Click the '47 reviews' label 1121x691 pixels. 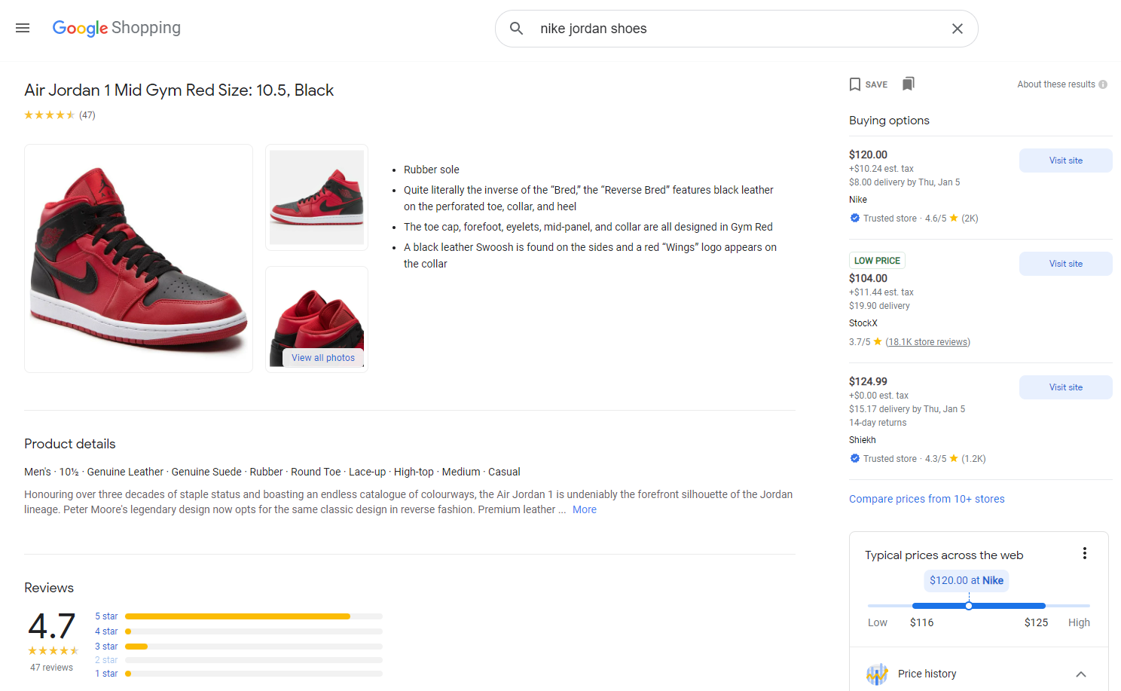click(x=51, y=668)
